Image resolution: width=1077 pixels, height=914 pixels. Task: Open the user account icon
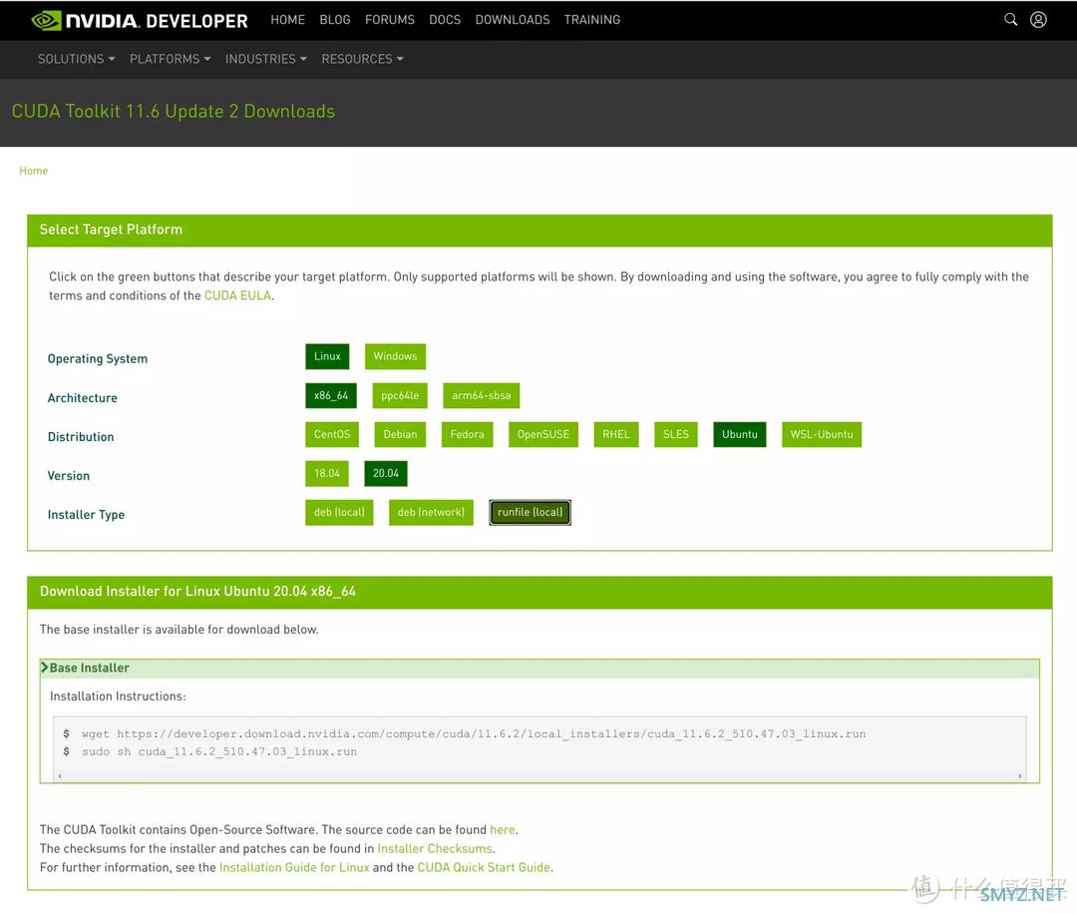[1038, 19]
